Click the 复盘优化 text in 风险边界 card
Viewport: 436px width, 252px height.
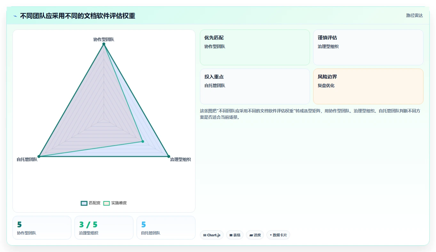coord(326,85)
